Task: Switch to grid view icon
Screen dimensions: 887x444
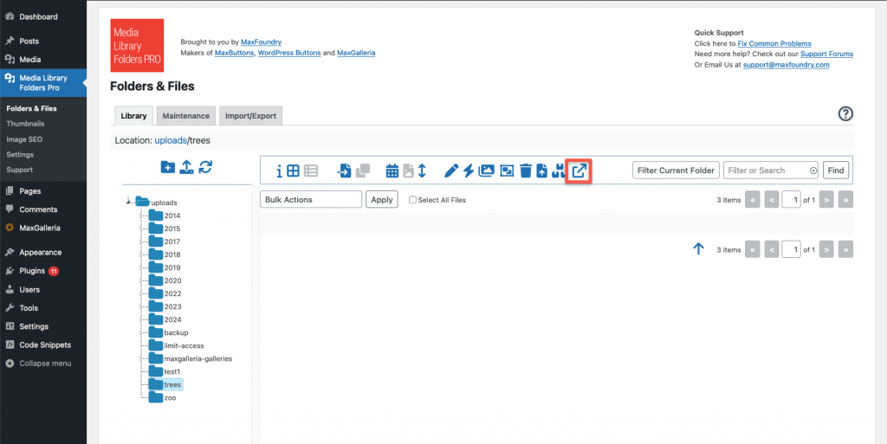Action: click(x=294, y=171)
